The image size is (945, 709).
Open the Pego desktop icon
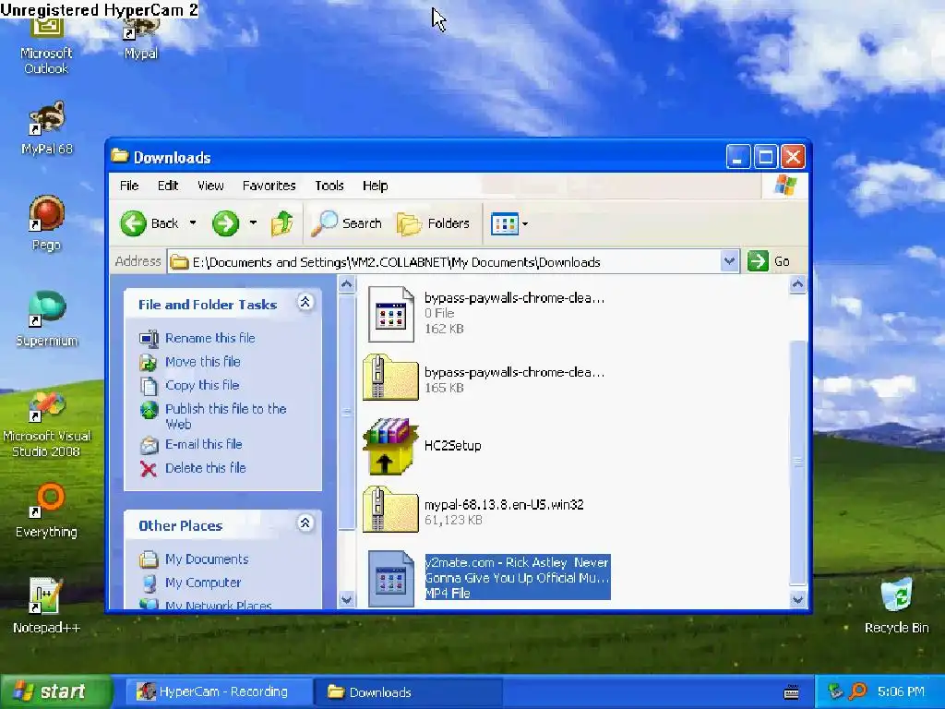point(46,223)
